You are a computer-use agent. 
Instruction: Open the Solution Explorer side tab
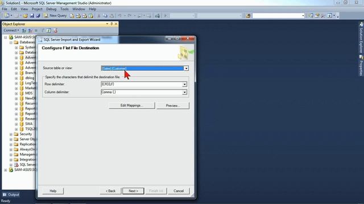click(361, 38)
